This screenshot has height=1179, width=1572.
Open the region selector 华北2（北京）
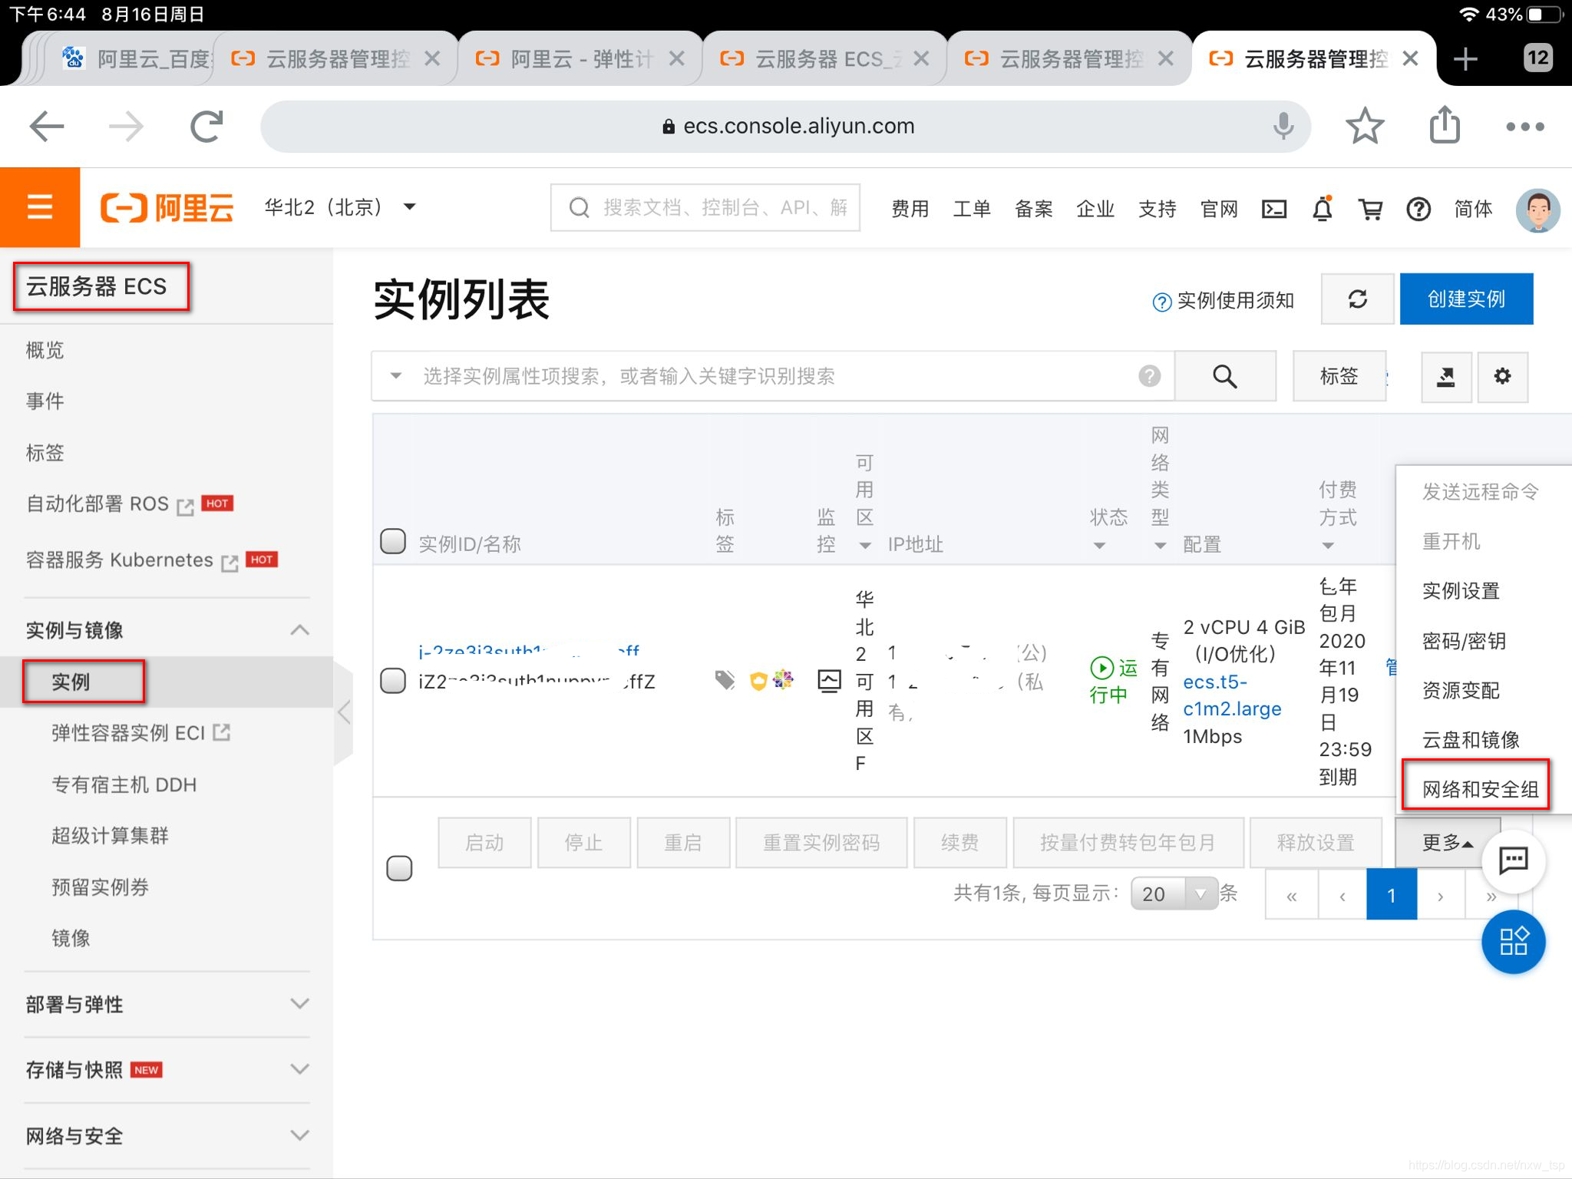(x=340, y=206)
